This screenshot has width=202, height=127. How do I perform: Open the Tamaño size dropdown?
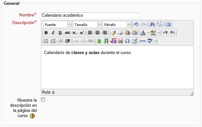tap(87, 24)
